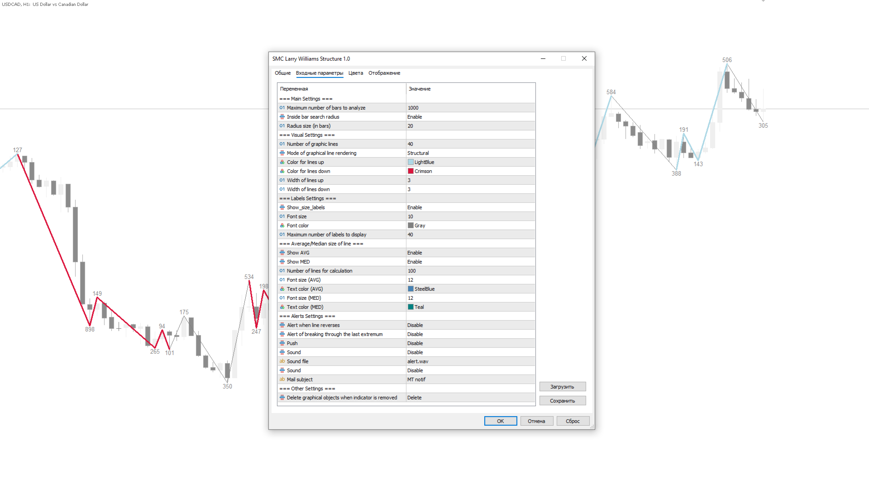Image resolution: width=869 pixels, height=480 pixels.
Task: Click the Сброс button
Action: click(x=573, y=421)
